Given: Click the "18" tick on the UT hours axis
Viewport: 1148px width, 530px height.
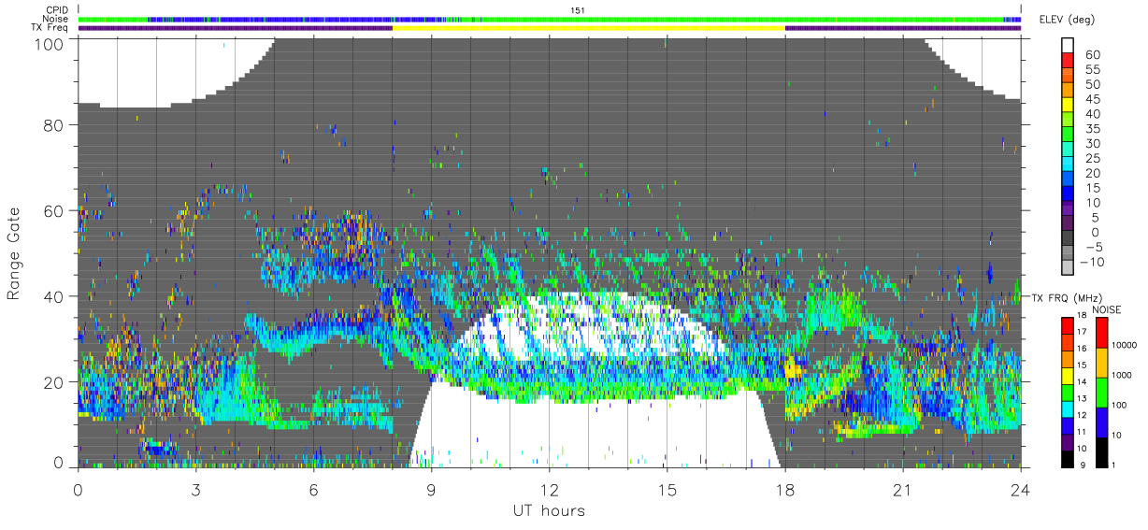Looking at the screenshot, I should click(785, 489).
